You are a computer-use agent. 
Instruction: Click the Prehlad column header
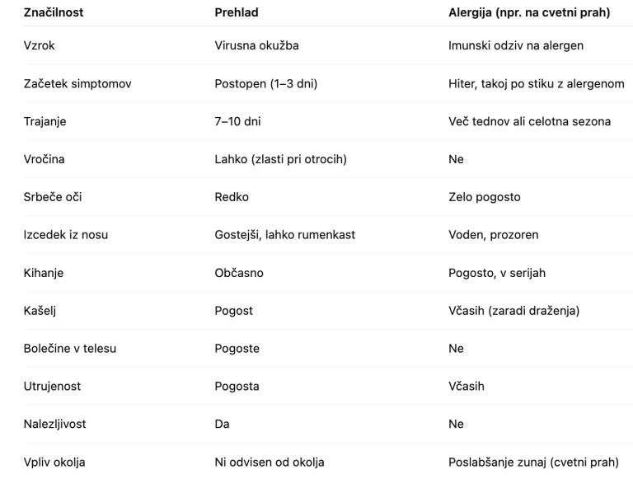click(x=236, y=13)
